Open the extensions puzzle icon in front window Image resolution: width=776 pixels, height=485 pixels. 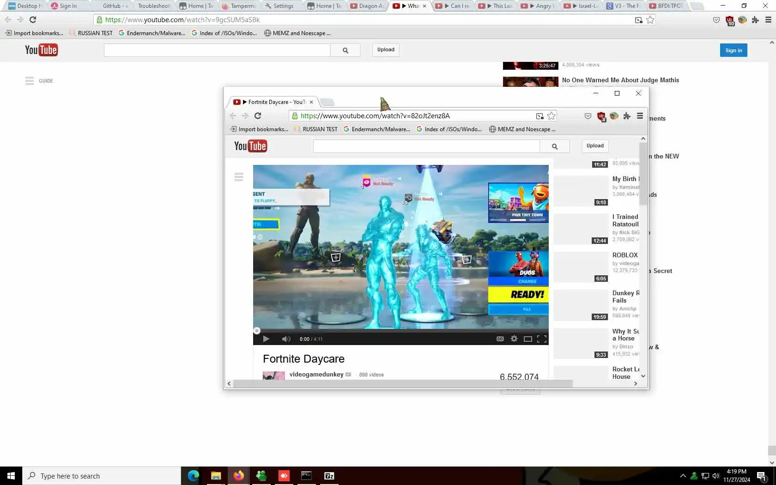pyautogui.click(x=627, y=116)
